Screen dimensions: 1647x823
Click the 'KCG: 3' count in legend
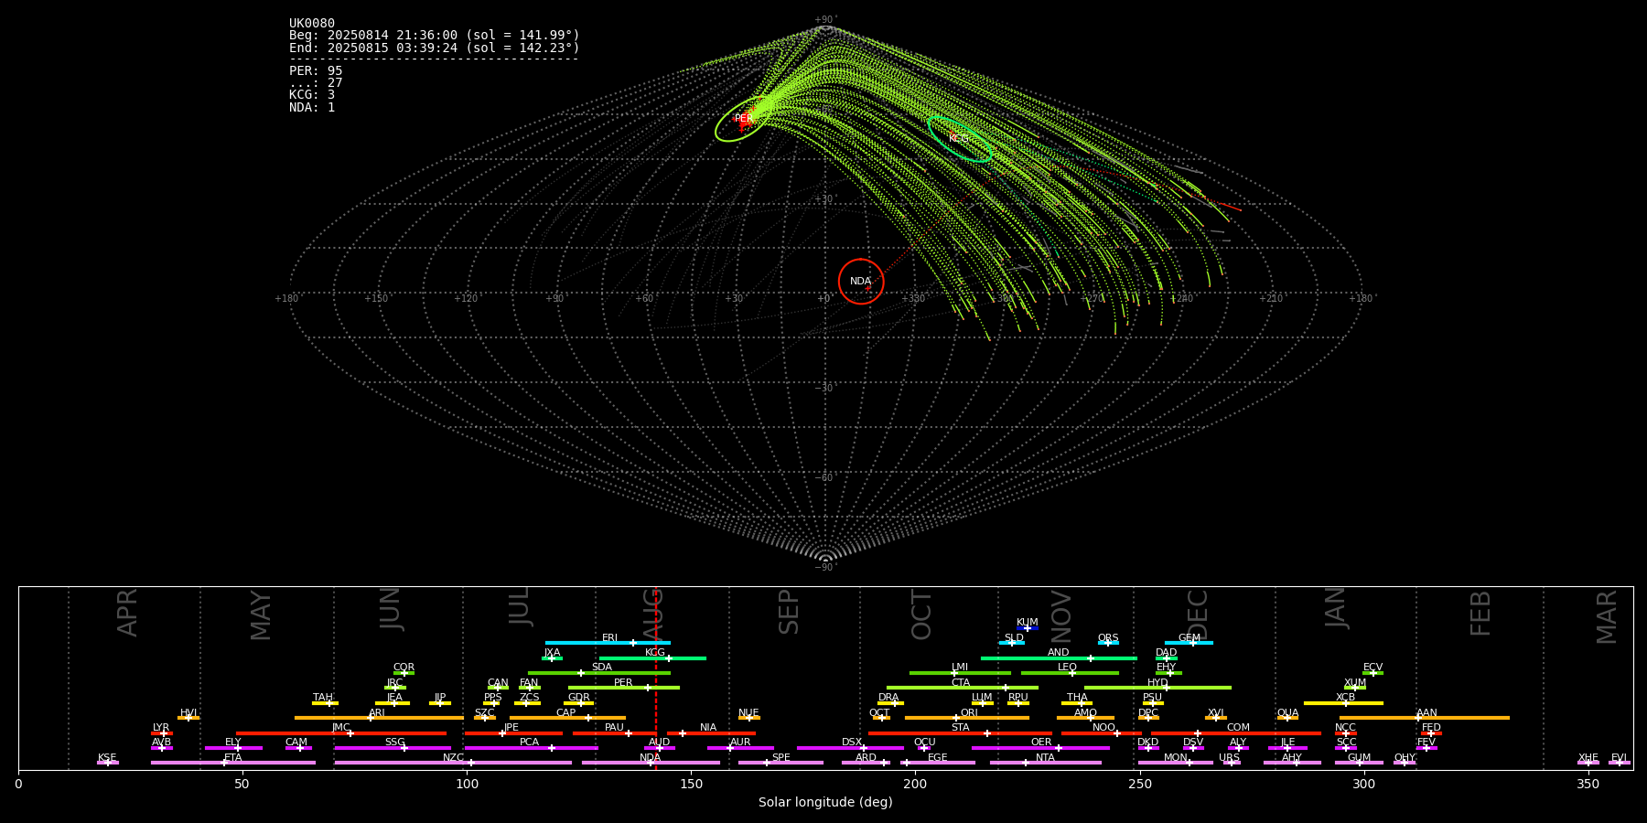(x=312, y=95)
